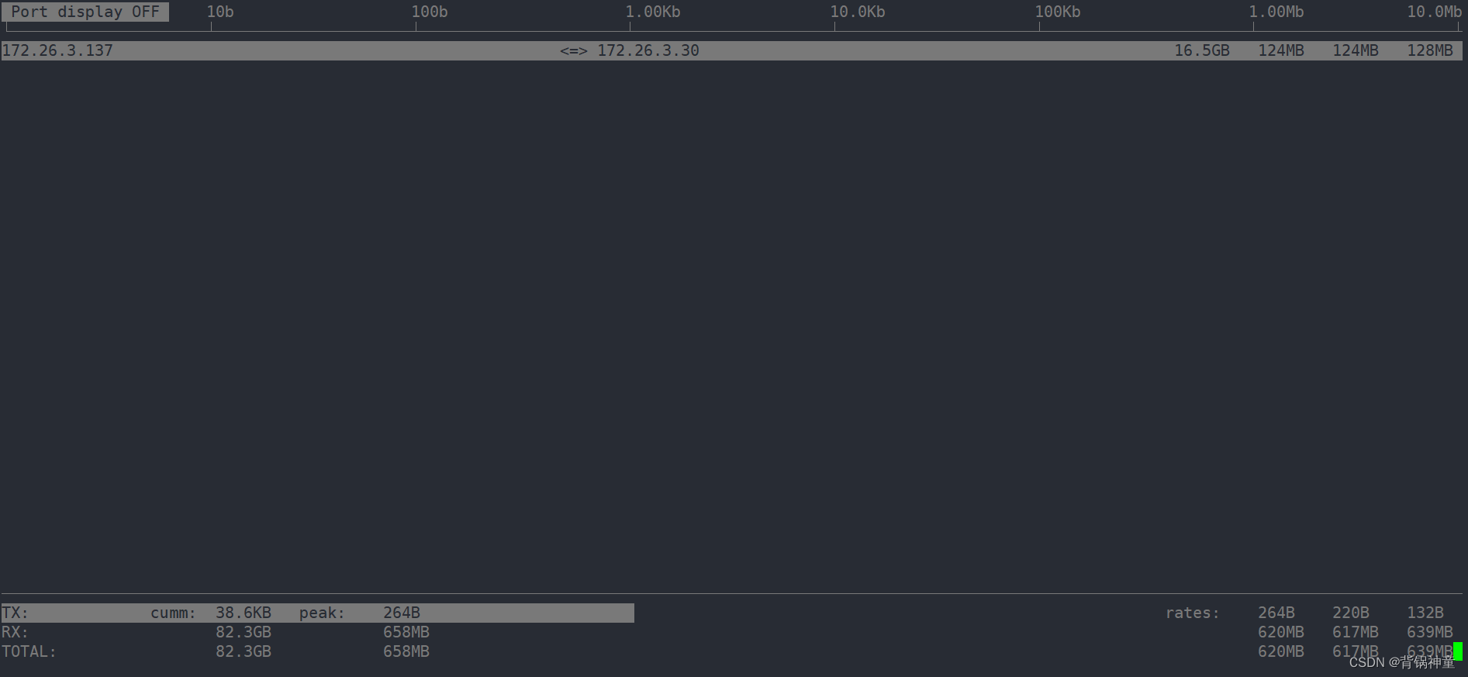This screenshot has width=1468, height=677.
Task: Click the RX: row label
Action: click(x=15, y=632)
